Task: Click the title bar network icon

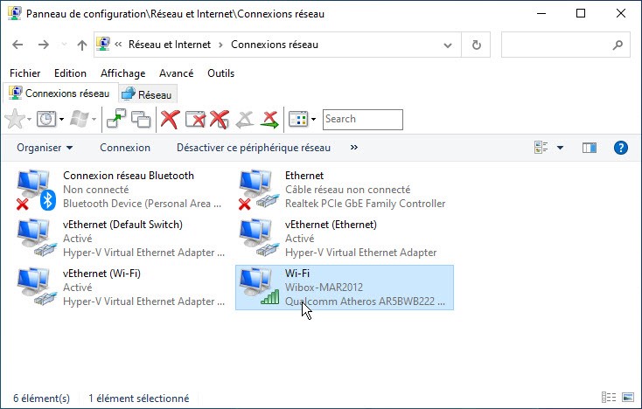Action: pyautogui.click(x=15, y=13)
